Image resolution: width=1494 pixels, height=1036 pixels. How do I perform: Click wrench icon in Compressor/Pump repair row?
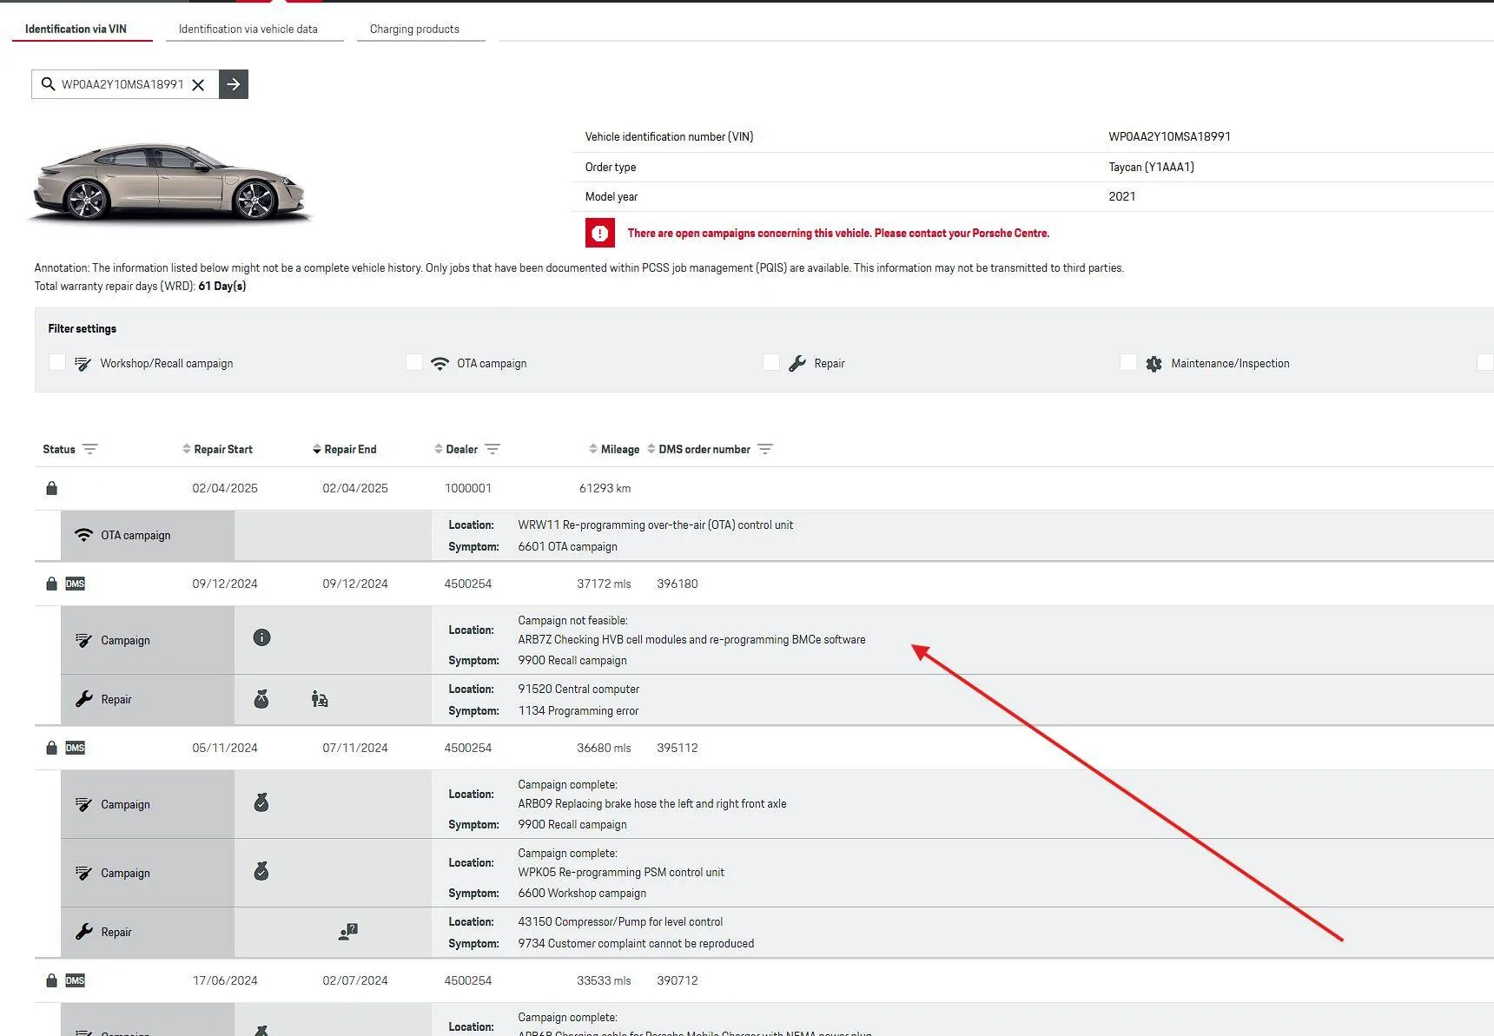point(83,932)
